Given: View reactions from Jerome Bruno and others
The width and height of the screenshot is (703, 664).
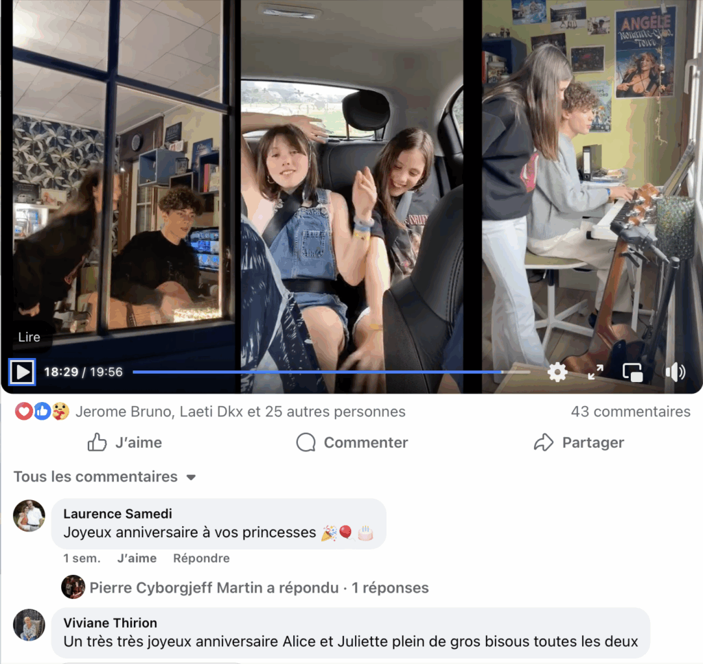Looking at the screenshot, I should pos(240,412).
